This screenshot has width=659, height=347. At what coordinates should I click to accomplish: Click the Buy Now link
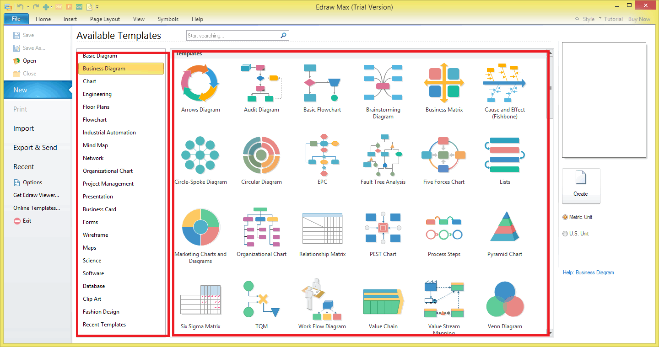point(639,19)
